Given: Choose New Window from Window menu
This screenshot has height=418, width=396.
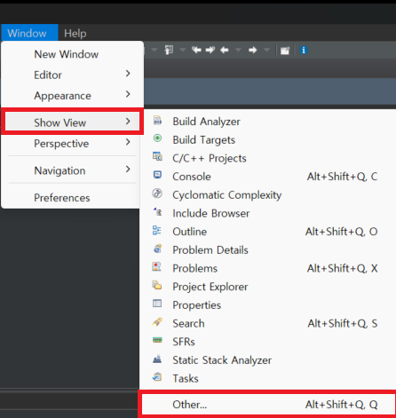Looking at the screenshot, I should click(x=73, y=54).
